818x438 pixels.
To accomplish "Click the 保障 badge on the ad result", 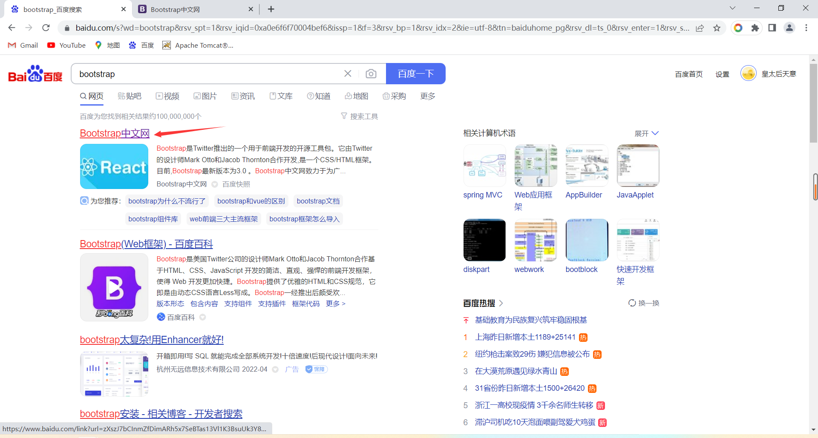I will (317, 369).
